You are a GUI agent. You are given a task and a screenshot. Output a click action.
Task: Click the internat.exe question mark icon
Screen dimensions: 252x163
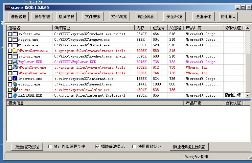15,79
